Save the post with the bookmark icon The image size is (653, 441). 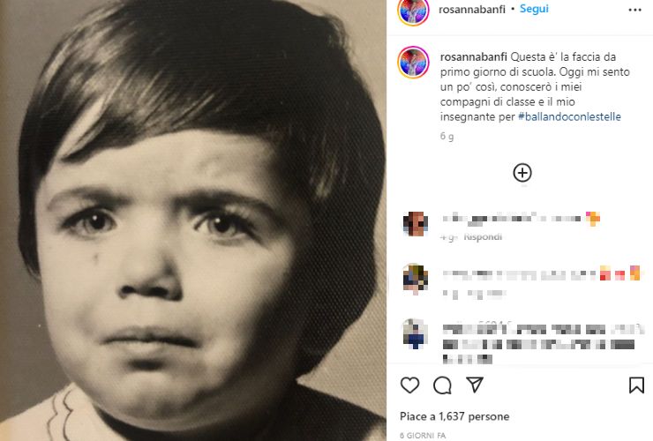point(635,385)
